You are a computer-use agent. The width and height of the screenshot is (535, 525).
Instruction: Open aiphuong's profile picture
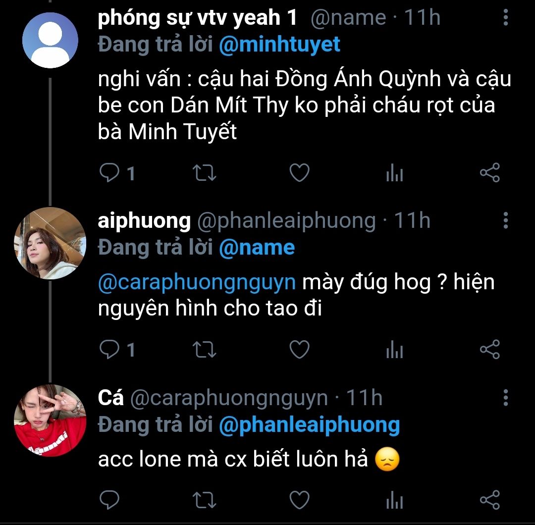50,243
